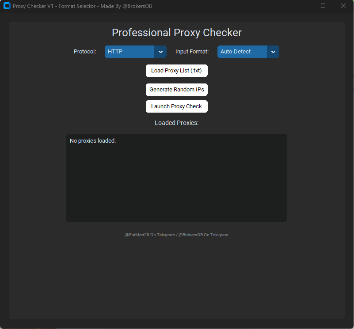Select the HTTP protocol combo box
This screenshot has height=329, width=354.
point(129,52)
